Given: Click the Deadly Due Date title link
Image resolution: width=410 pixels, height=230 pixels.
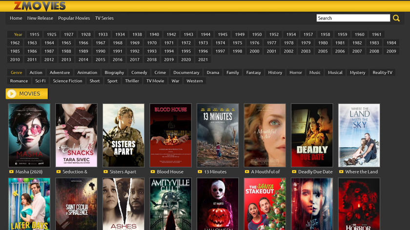Looking at the screenshot, I should click(315, 172).
